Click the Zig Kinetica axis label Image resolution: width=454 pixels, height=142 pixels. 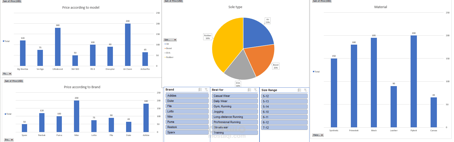coord(23,69)
